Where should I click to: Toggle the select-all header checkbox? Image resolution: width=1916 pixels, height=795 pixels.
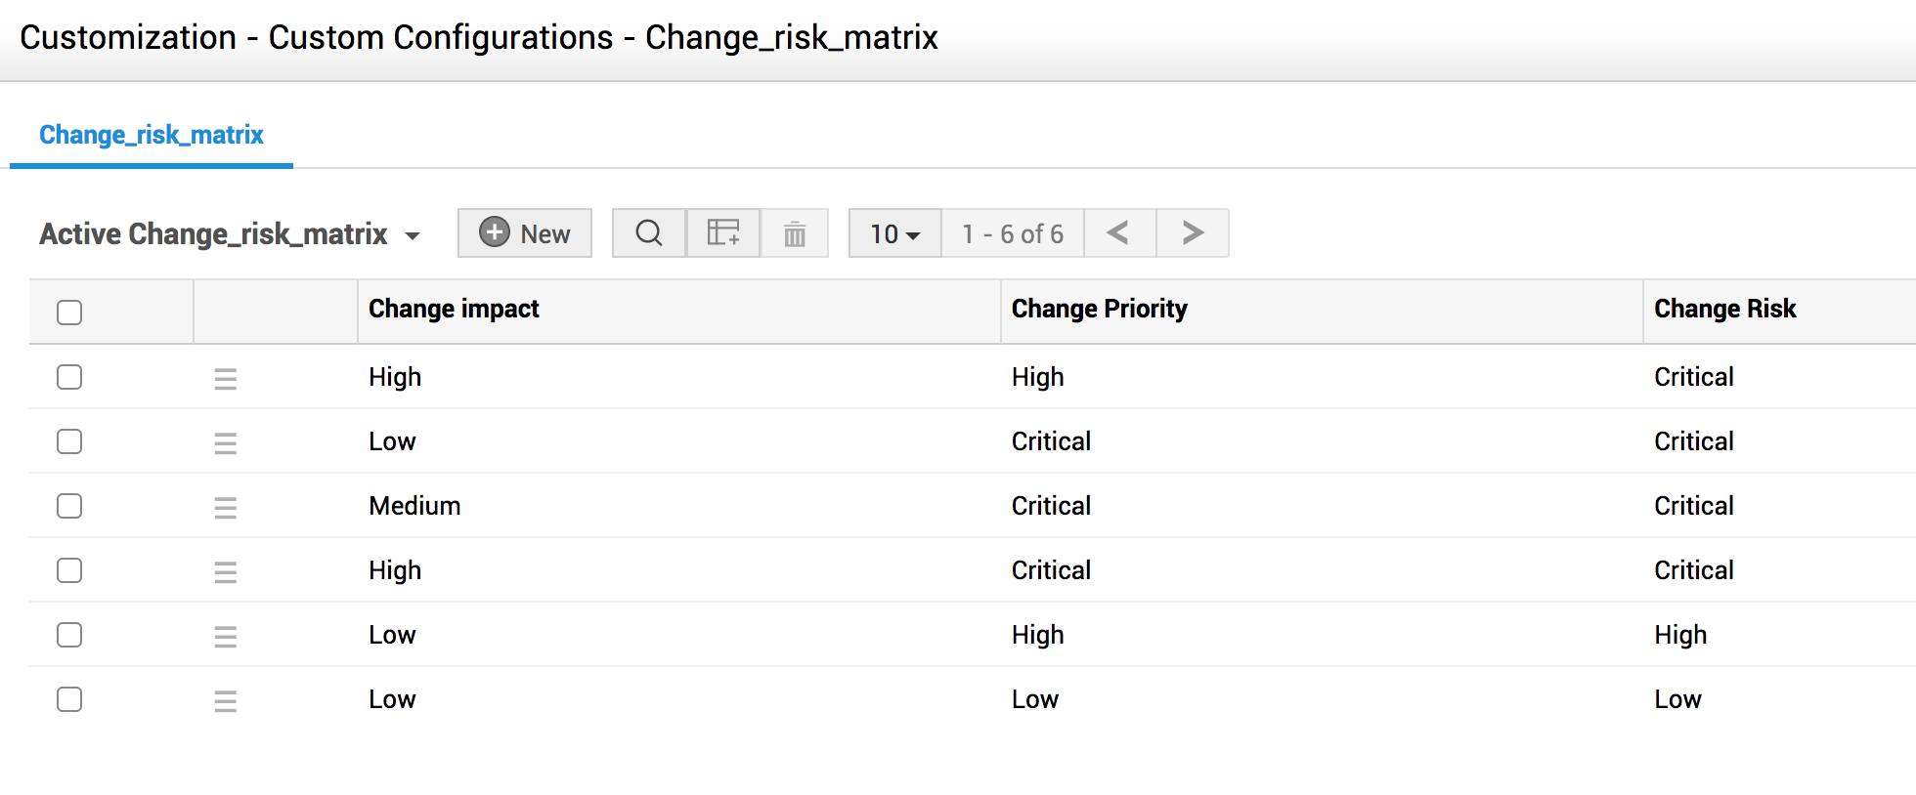pos(69,313)
